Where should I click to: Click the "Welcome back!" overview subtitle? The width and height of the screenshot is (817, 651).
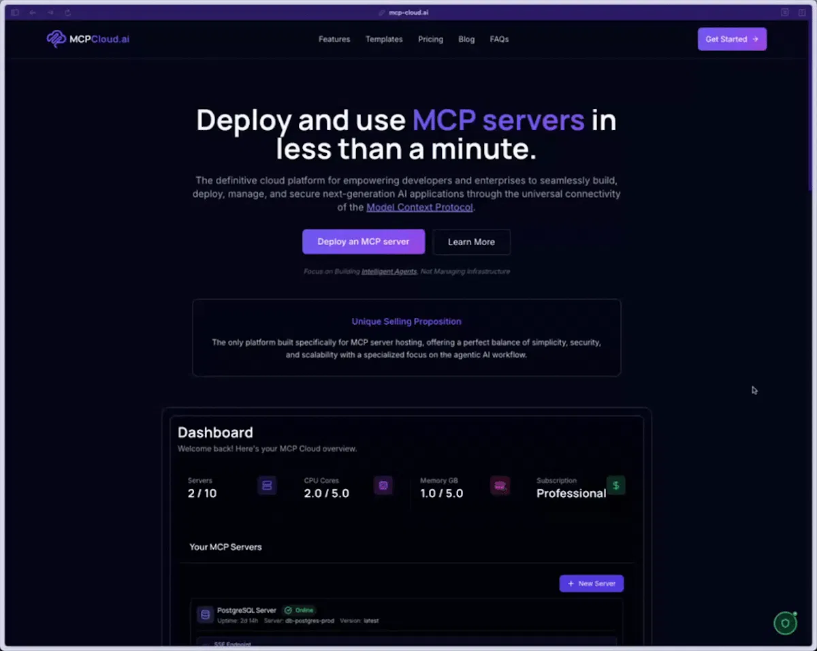tap(267, 449)
